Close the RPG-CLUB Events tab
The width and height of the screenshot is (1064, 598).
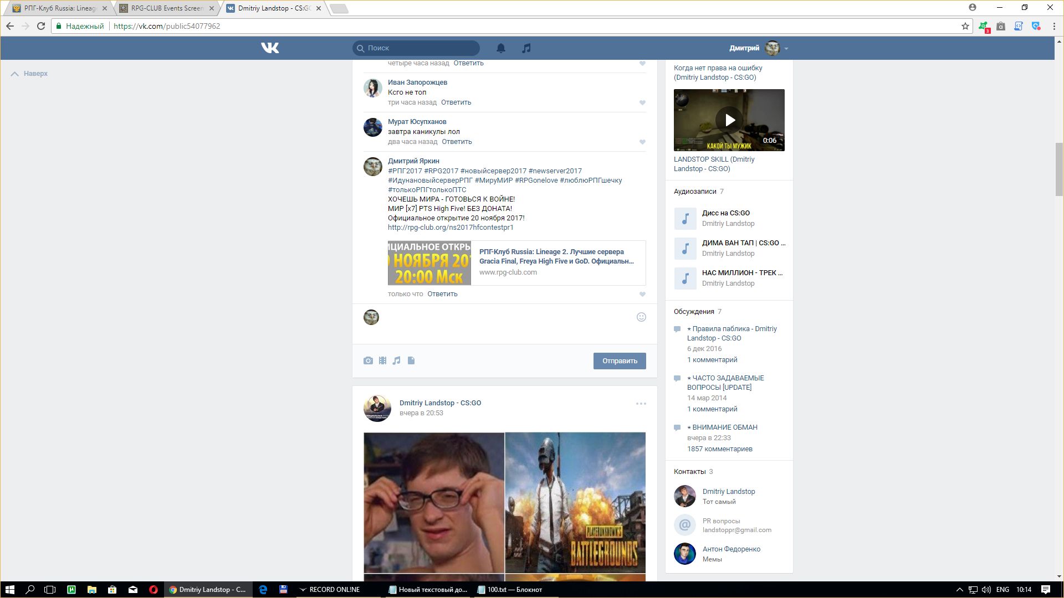211,8
